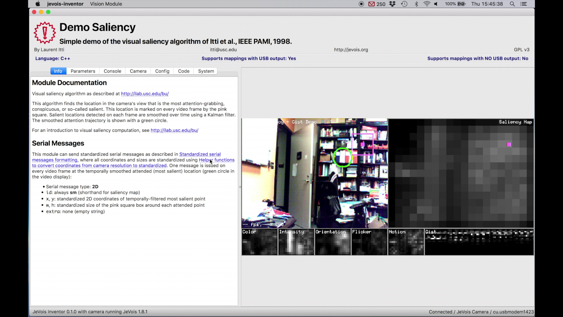Click the itti@usc.edu email text
The image size is (563, 317).
223,50
